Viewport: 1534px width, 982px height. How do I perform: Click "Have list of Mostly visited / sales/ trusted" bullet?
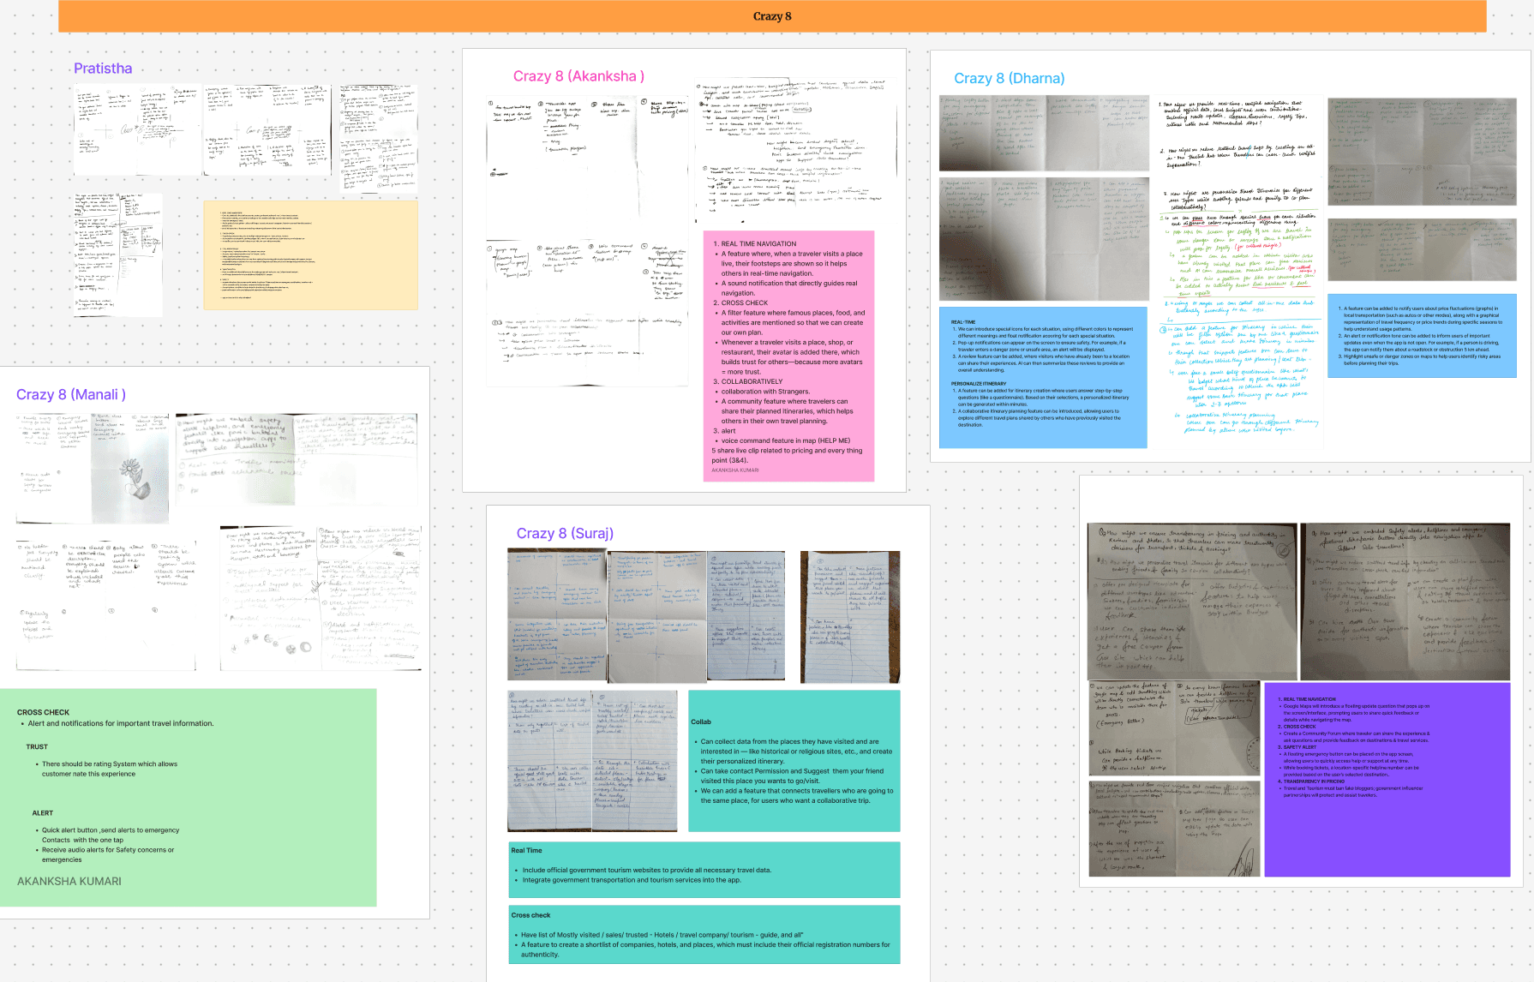point(662,935)
